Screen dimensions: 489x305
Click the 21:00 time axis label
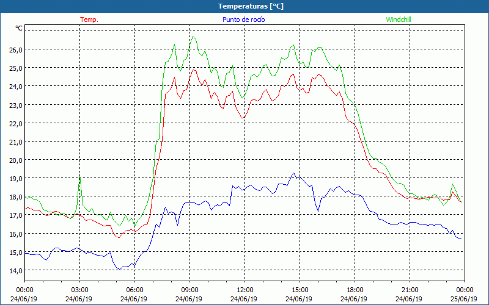click(410, 290)
